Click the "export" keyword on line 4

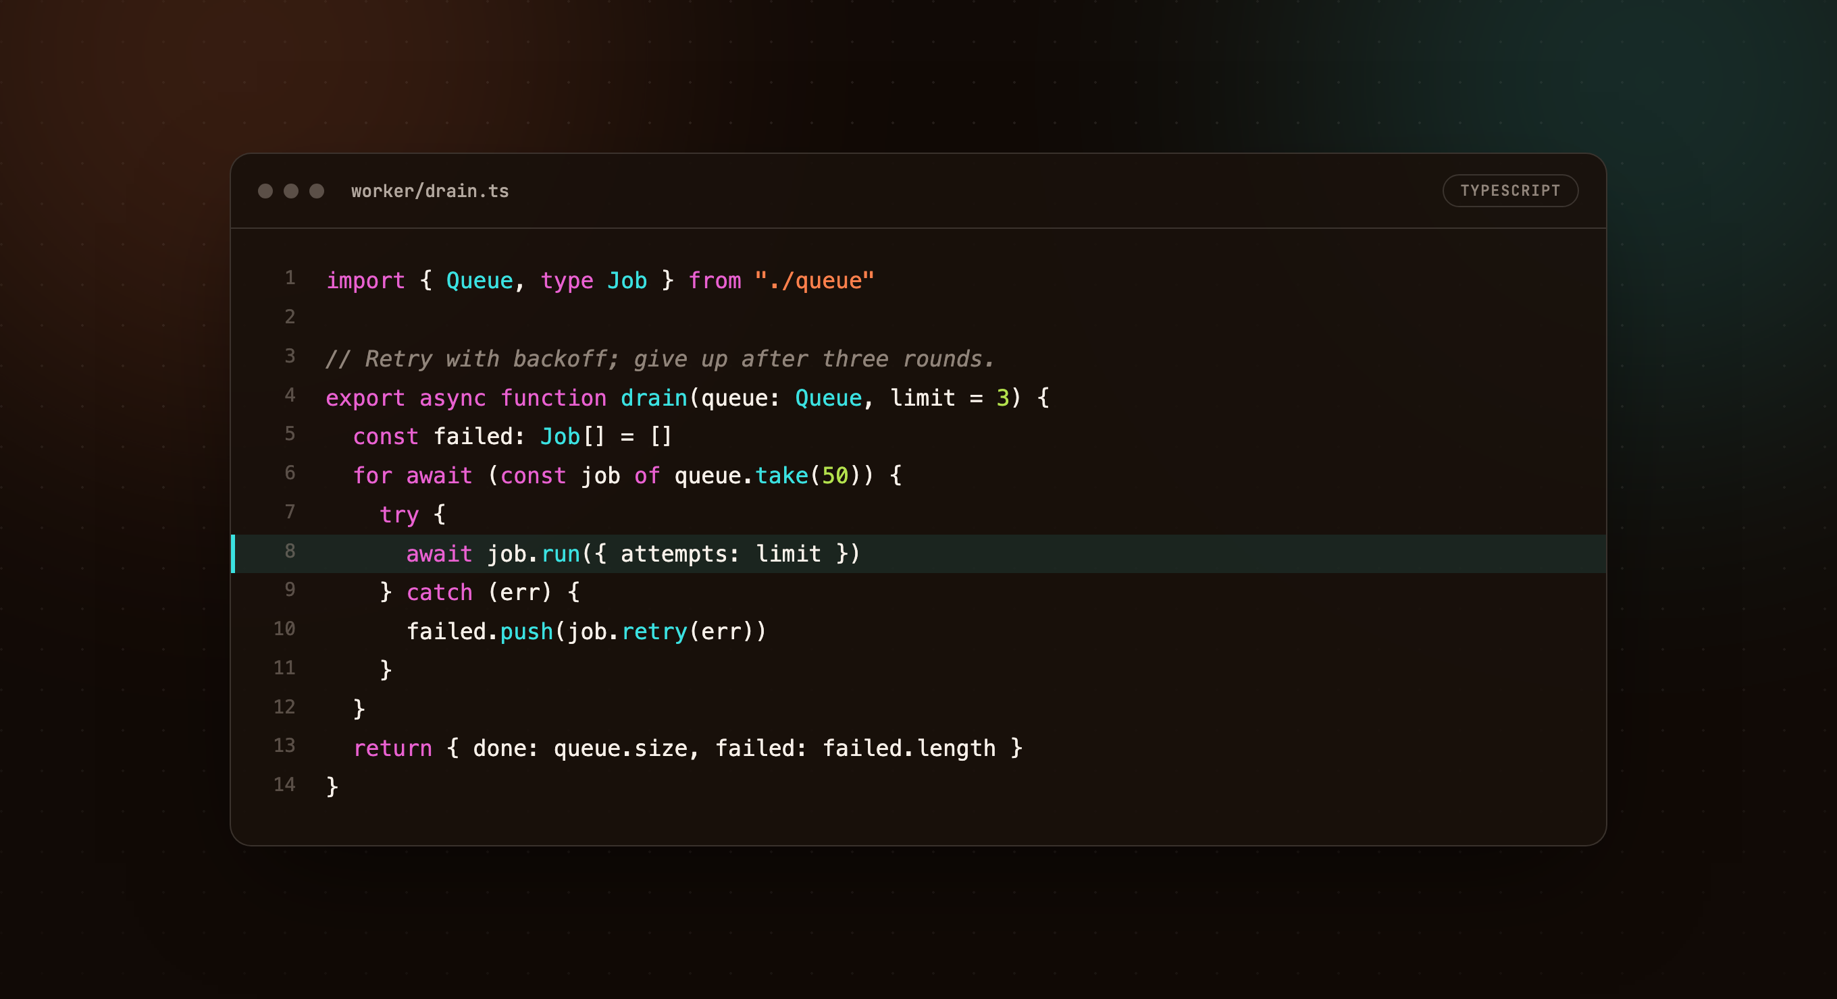366,398
